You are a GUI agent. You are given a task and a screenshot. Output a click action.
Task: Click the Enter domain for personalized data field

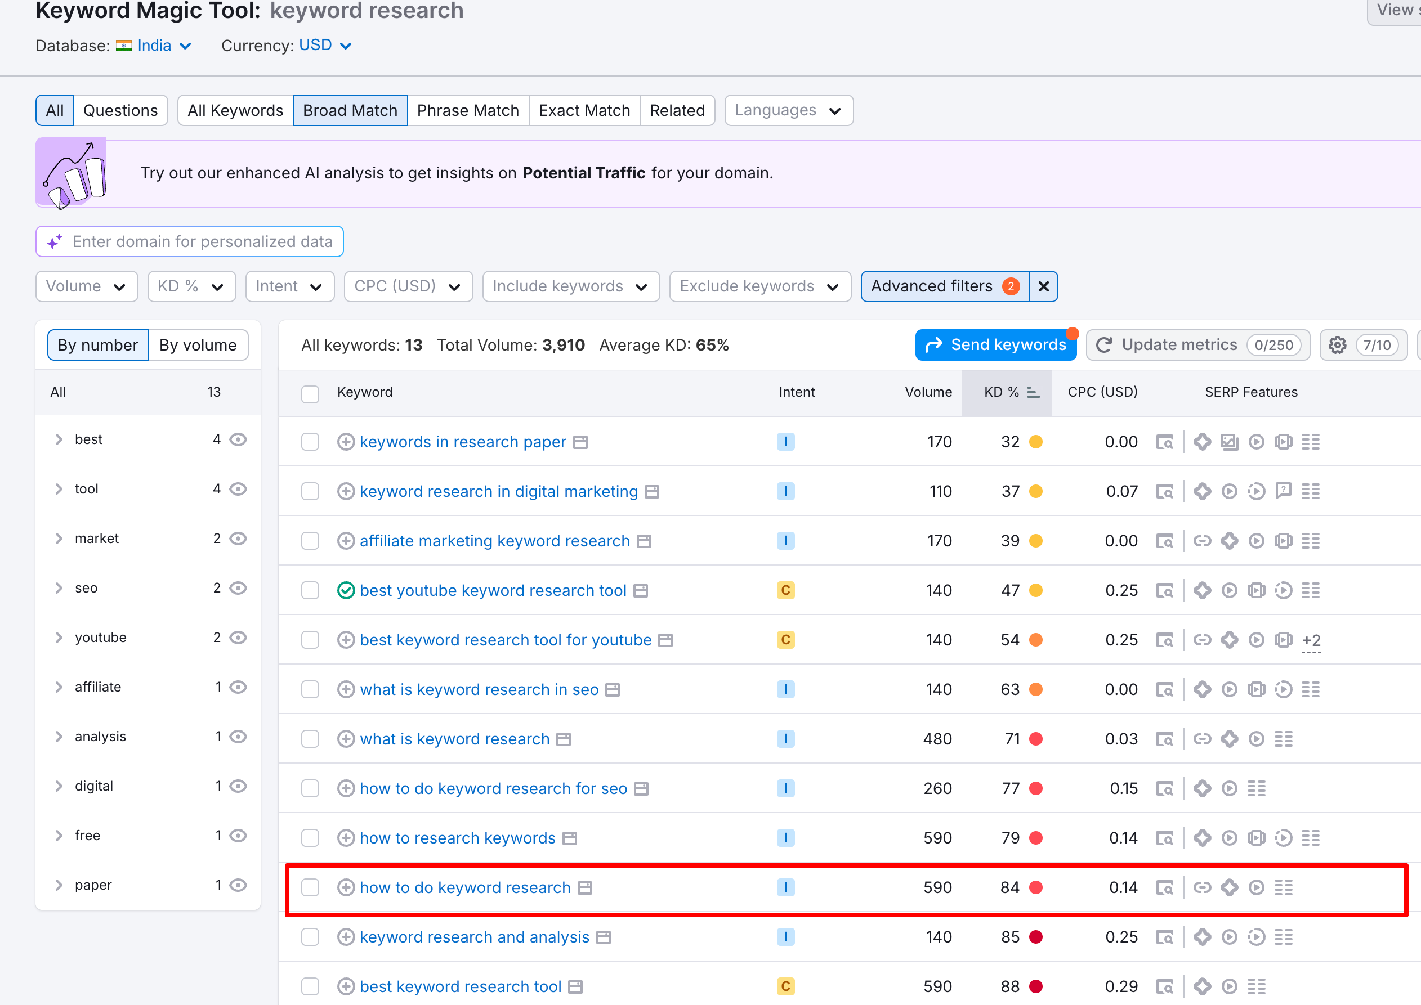pos(204,241)
